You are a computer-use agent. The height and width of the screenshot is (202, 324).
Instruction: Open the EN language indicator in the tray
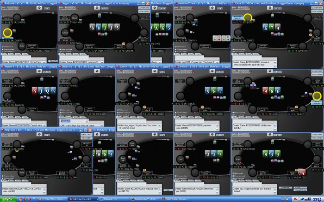(282, 199)
